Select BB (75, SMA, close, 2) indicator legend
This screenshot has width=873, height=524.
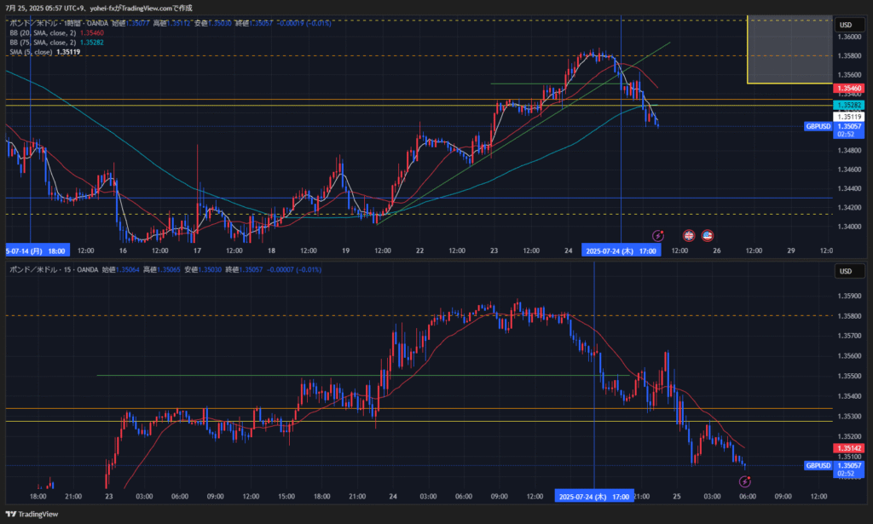coord(43,42)
